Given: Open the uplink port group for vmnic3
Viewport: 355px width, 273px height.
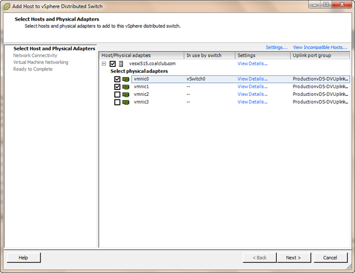Looking at the screenshot, I should click(x=320, y=102).
